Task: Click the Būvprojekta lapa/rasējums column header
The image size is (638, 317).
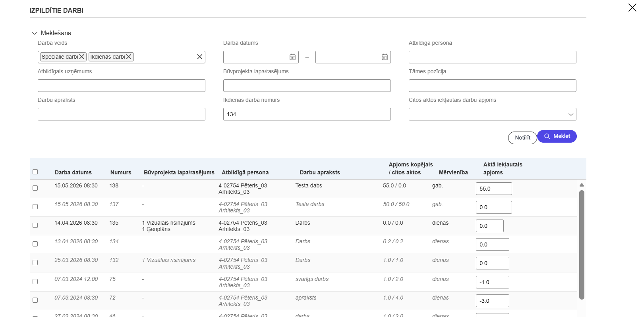Action: point(179,172)
